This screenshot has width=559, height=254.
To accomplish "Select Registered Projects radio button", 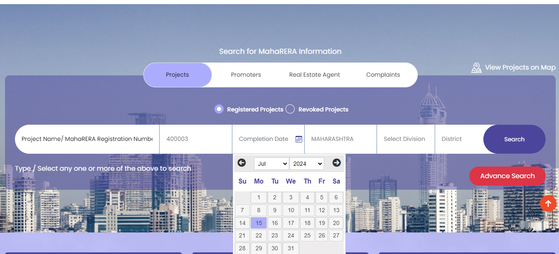I will pyautogui.click(x=219, y=109).
